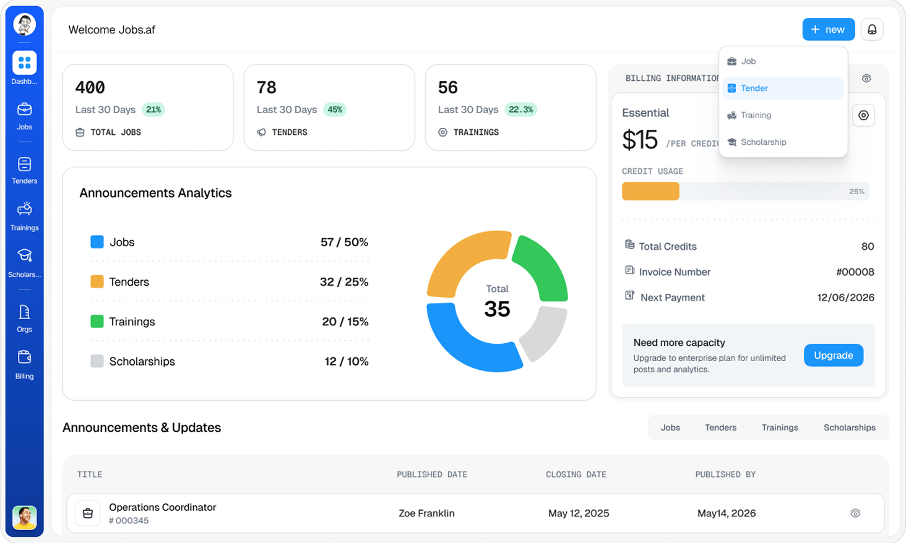906x543 pixels.
Task: Click the Jobs.af logo avatar at sidebar top
Action: tap(24, 25)
